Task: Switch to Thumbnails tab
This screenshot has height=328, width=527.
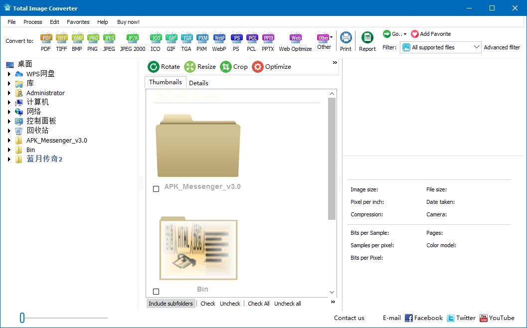Action: [166, 82]
